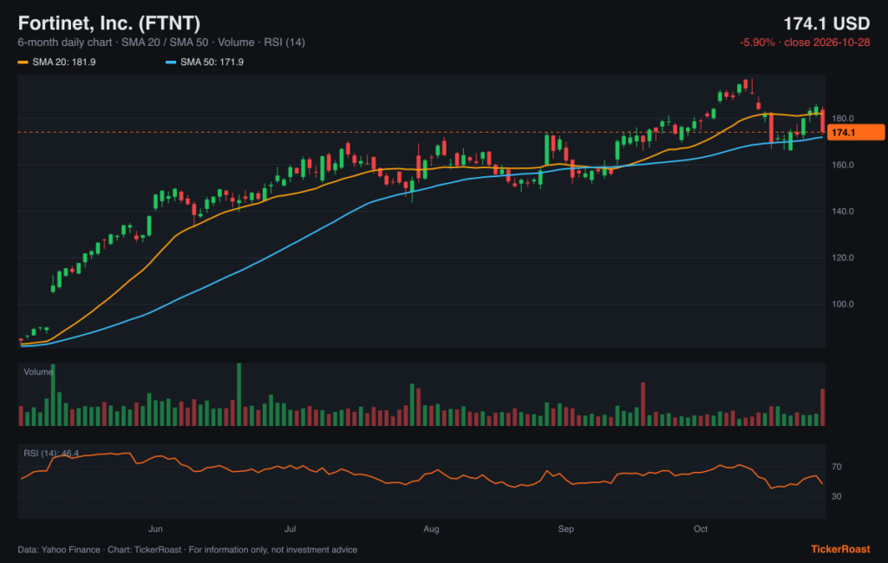Screen dimensions: 888x563
Task: Click the orange 174.1 price tag
Action: (855, 133)
